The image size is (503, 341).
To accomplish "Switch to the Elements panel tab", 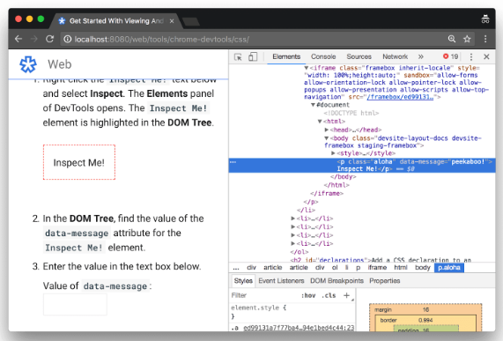I will pyautogui.click(x=286, y=56).
